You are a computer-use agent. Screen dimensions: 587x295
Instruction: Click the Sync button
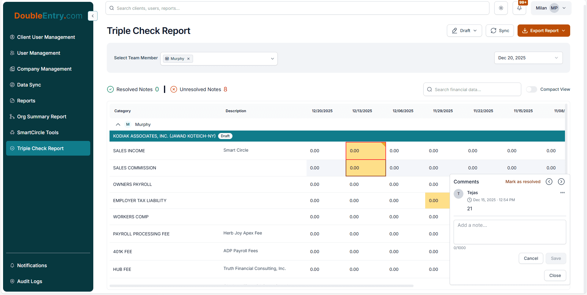pos(500,31)
